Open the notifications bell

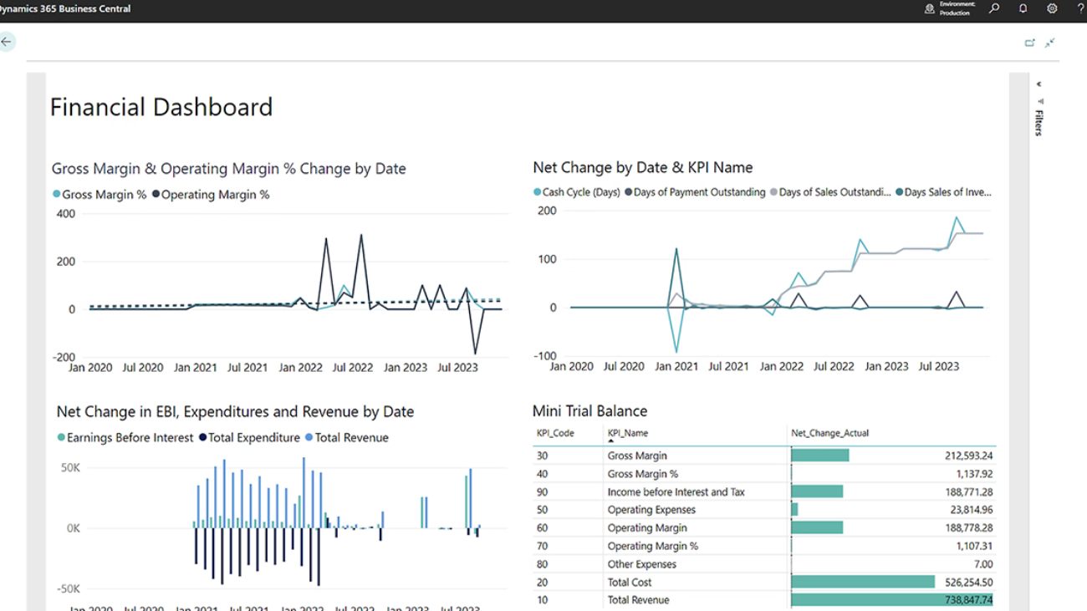point(1023,8)
